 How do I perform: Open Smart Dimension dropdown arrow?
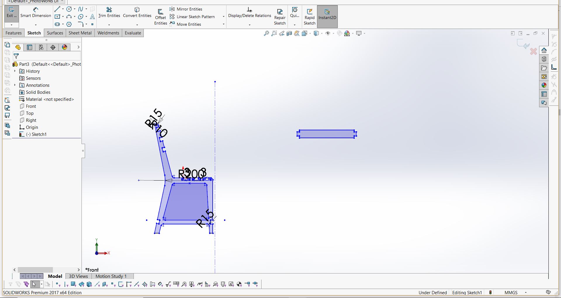click(x=36, y=25)
